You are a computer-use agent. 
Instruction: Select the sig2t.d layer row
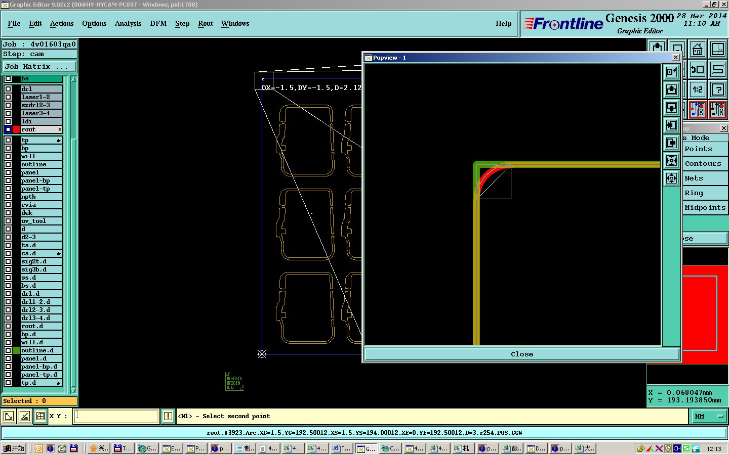[x=41, y=261]
